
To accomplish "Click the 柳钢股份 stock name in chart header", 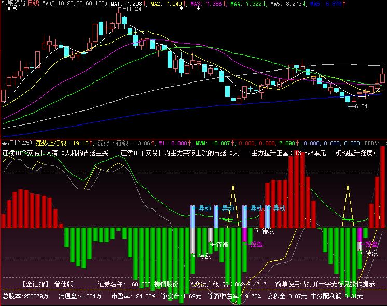I will [13, 3].
